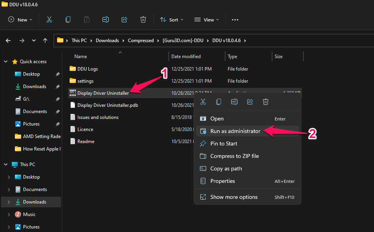Select Compress to ZIP file

247,156
